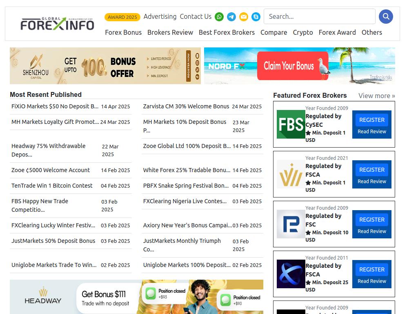Click the Min. Deposit 25 USD text
418x314 pixels.
point(327,286)
